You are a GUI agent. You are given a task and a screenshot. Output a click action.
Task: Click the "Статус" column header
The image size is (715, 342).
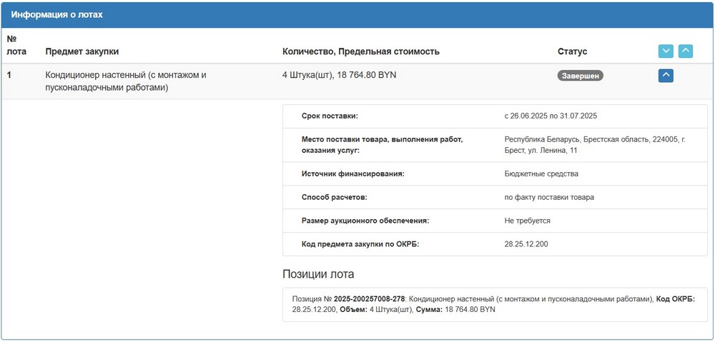(x=572, y=51)
